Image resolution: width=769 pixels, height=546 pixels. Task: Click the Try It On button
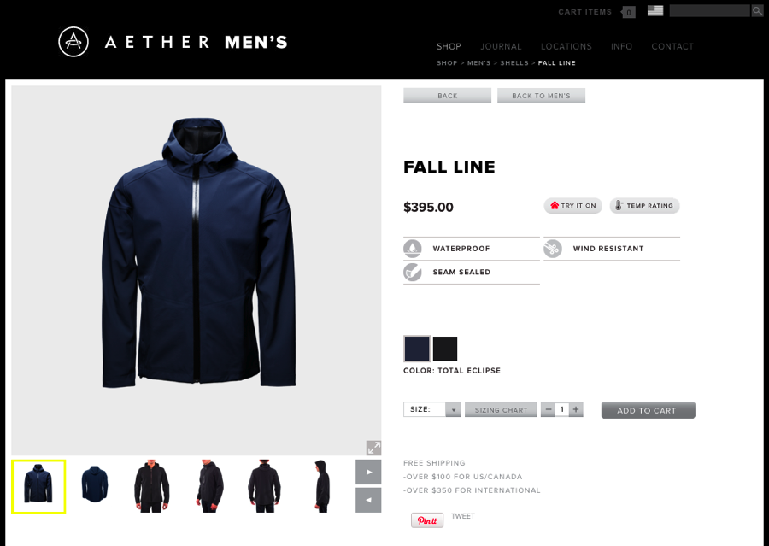572,206
